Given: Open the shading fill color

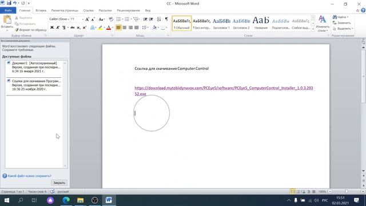Looking at the screenshot, I should [x=154, y=27].
